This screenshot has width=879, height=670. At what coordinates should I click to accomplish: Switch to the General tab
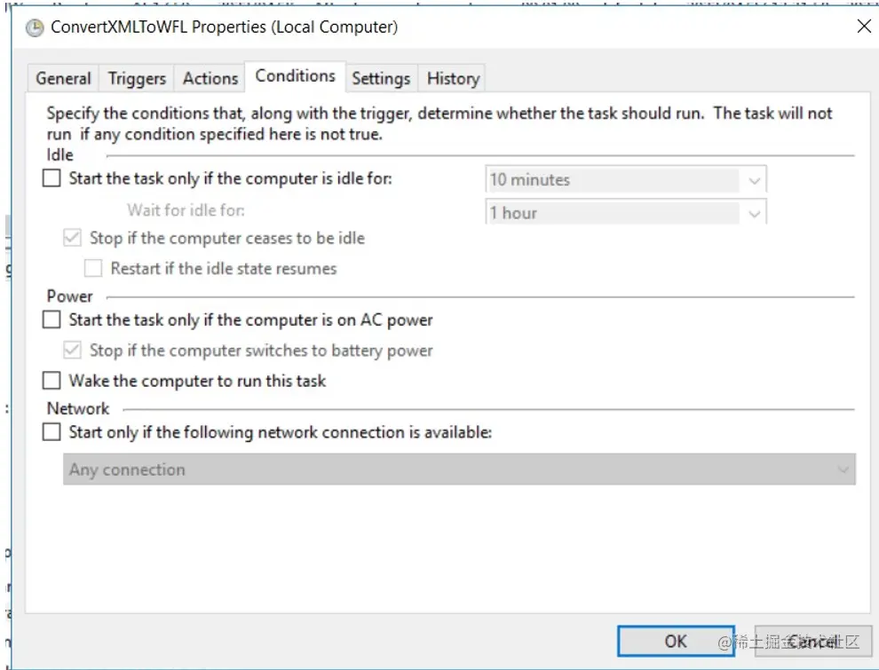[63, 78]
